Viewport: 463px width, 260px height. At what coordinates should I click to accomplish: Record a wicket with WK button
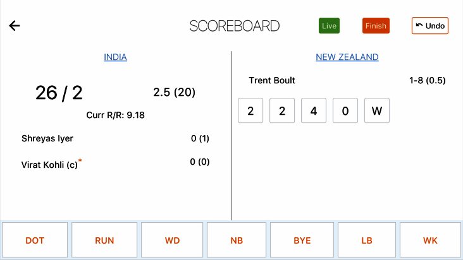430,240
